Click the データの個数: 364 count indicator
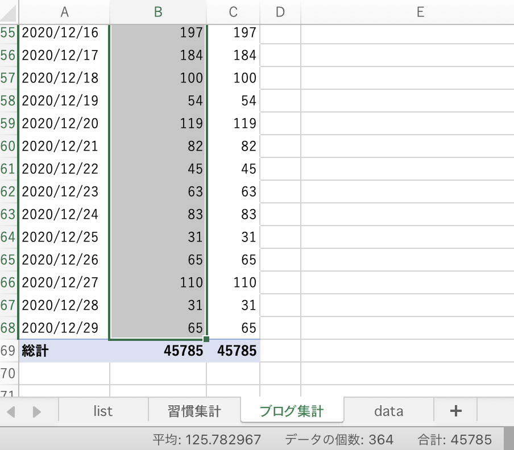This screenshot has height=450, width=514. coord(339,439)
